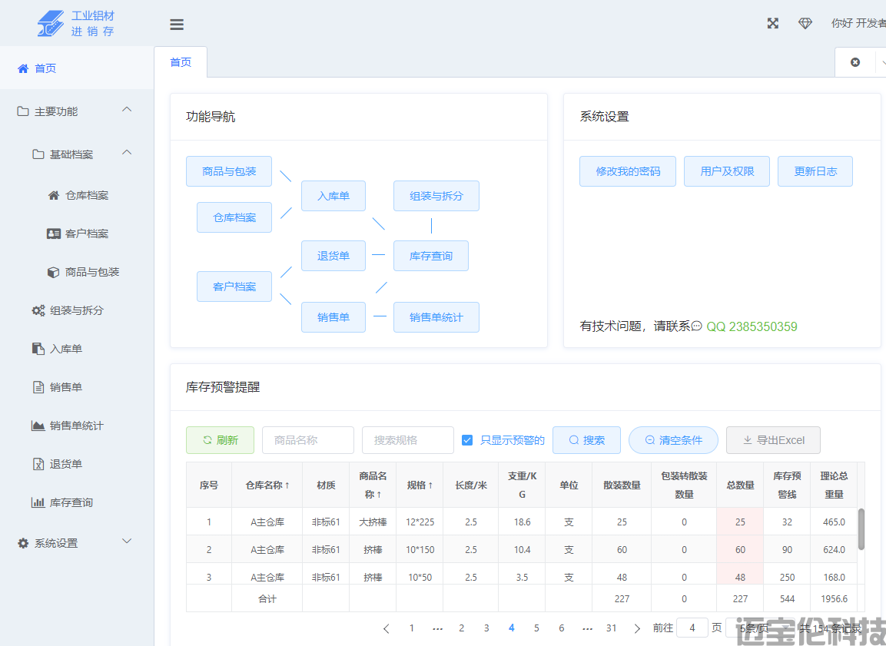The height and width of the screenshot is (646, 886).
Task: Go to pagination page 5
Action: (x=536, y=628)
